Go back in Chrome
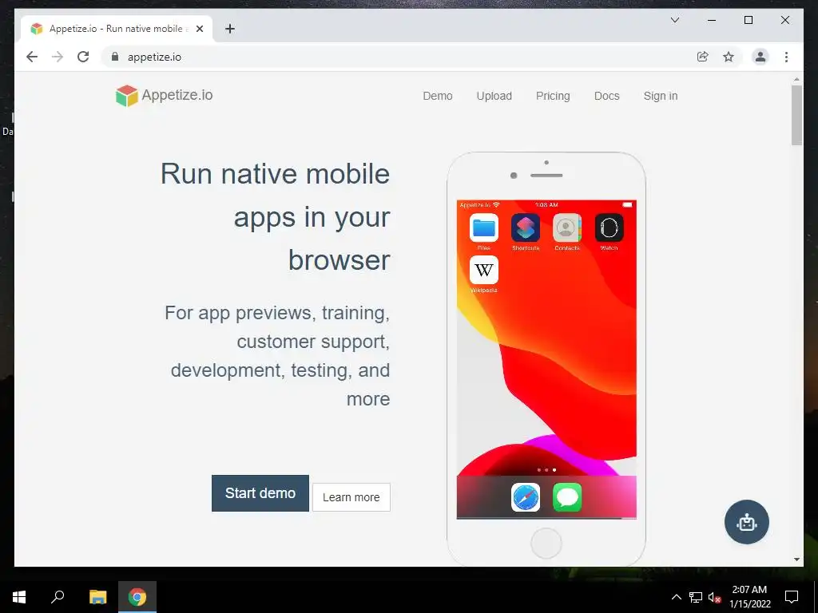This screenshot has height=613, width=818. point(32,57)
